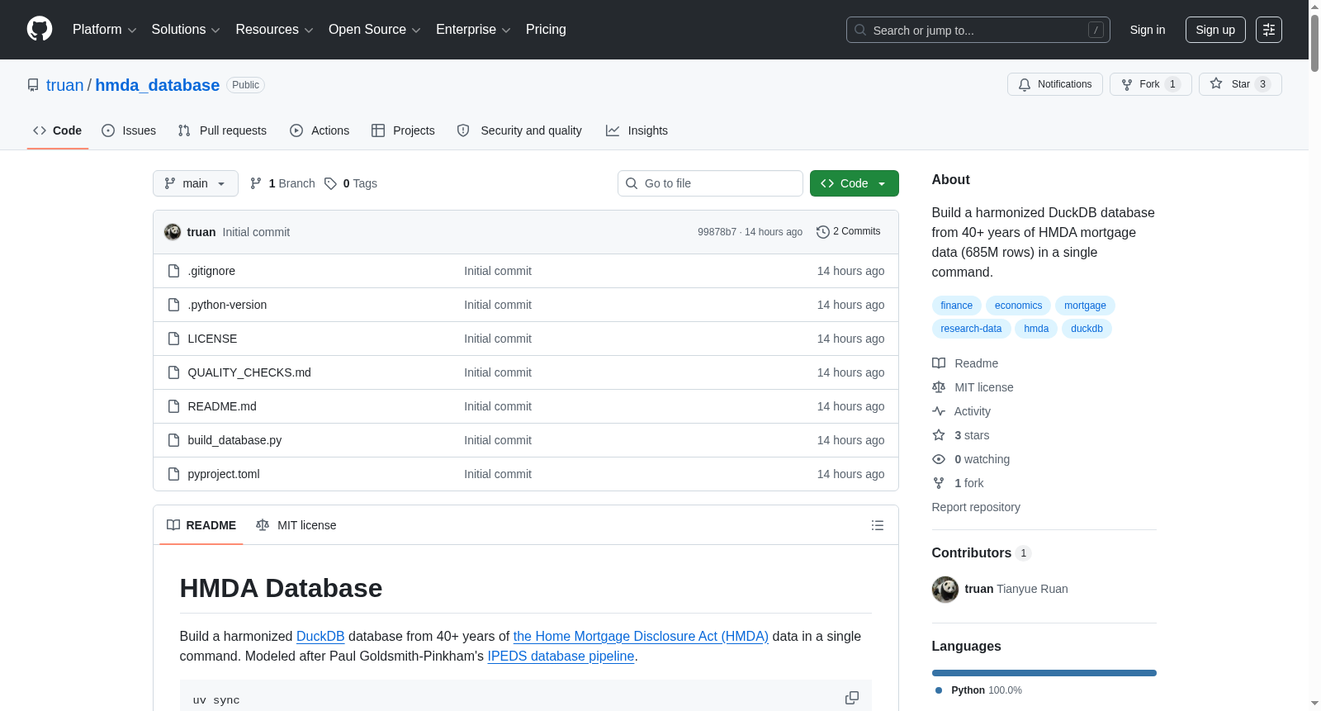Click the Python language bar
The image size is (1321, 711).
click(x=1044, y=673)
